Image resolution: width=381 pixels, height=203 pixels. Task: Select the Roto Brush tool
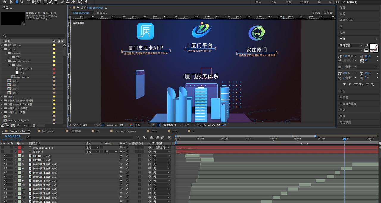pos(79,2)
